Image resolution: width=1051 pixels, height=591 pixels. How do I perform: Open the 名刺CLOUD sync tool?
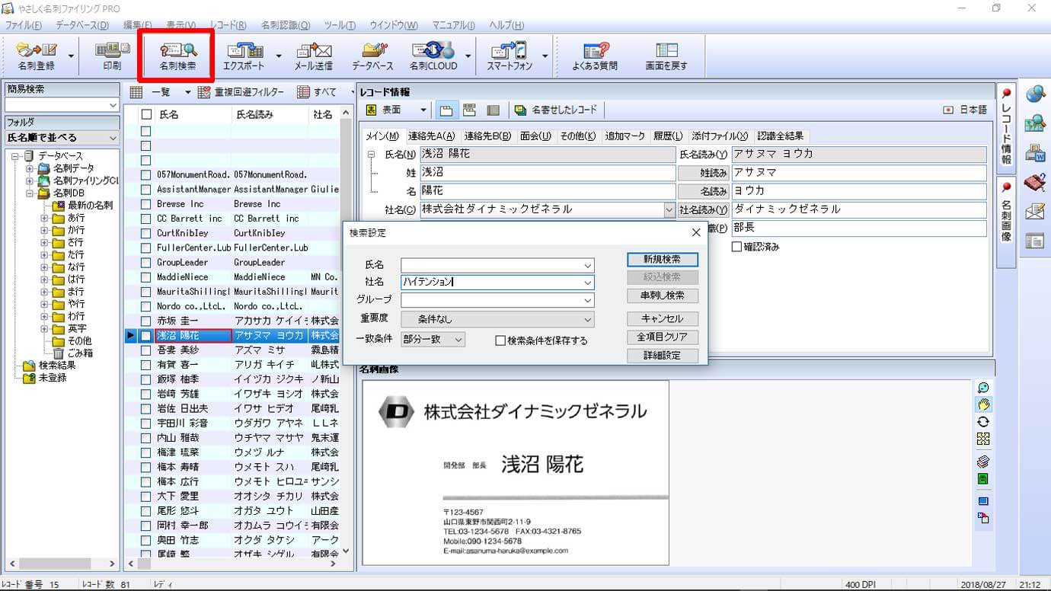coord(433,57)
